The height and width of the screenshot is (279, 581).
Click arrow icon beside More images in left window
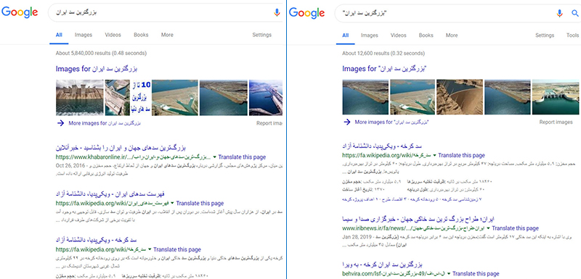coord(60,123)
